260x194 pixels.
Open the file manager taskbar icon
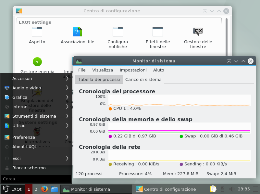pyautogui.click(x=54, y=189)
